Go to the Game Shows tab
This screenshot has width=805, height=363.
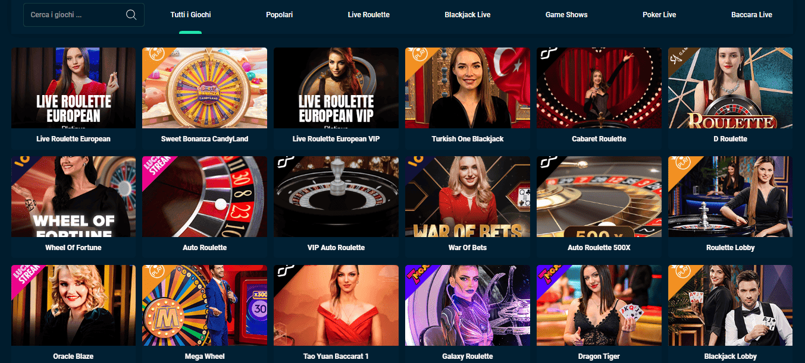[566, 15]
